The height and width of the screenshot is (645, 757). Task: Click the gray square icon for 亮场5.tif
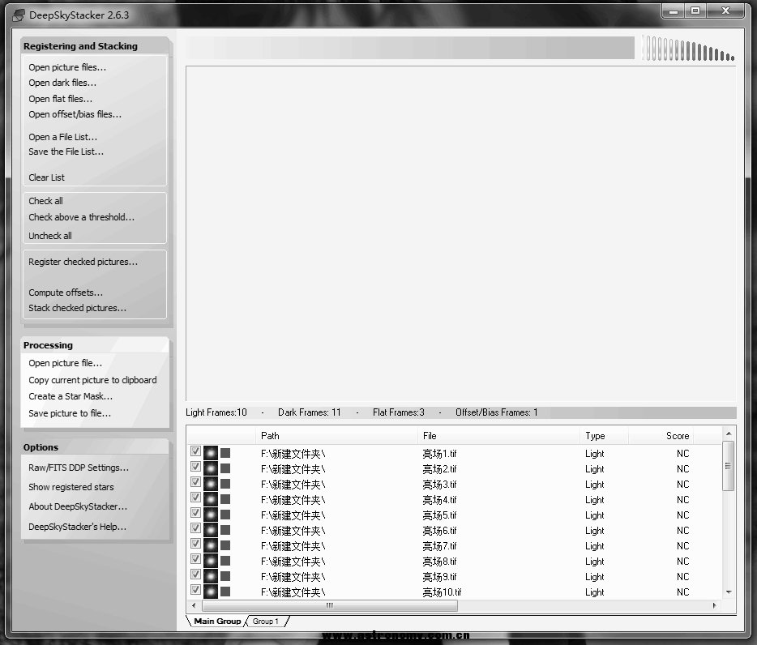pyautogui.click(x=225, y=515)
